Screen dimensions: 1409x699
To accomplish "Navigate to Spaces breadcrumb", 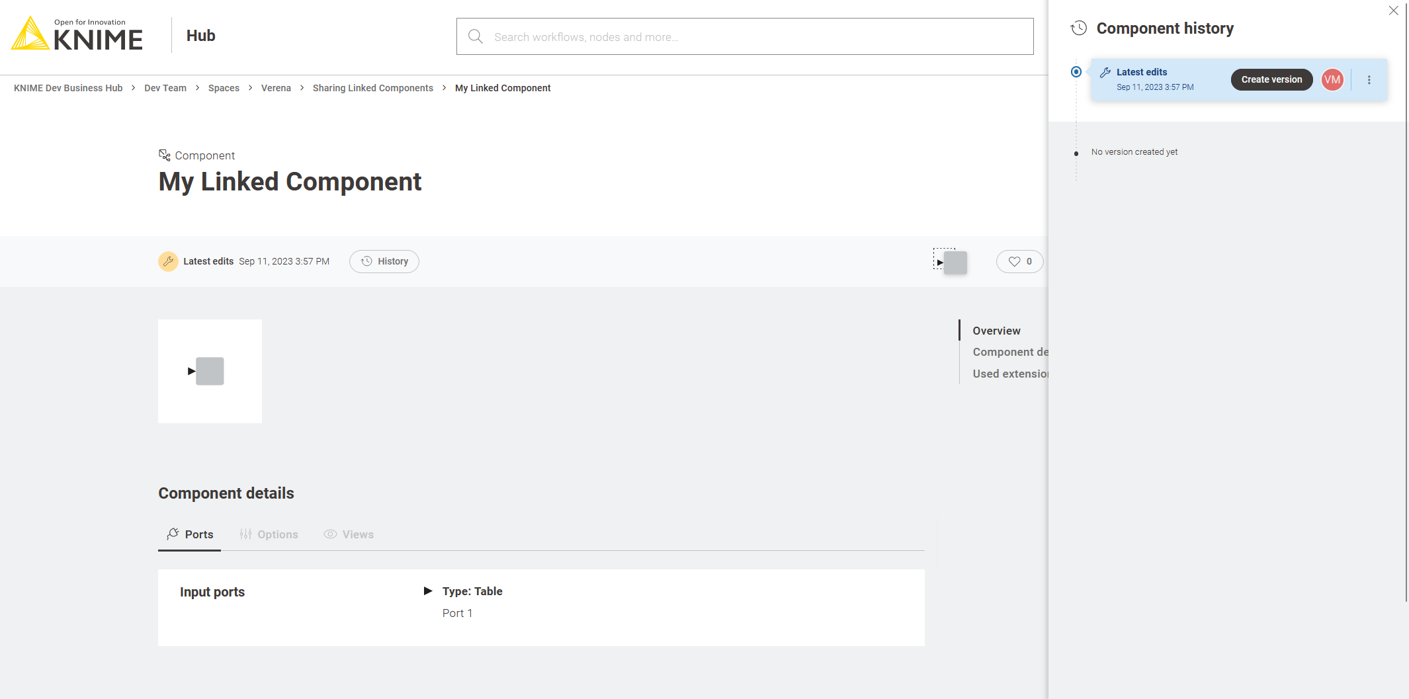I will [x=224, y=88].
